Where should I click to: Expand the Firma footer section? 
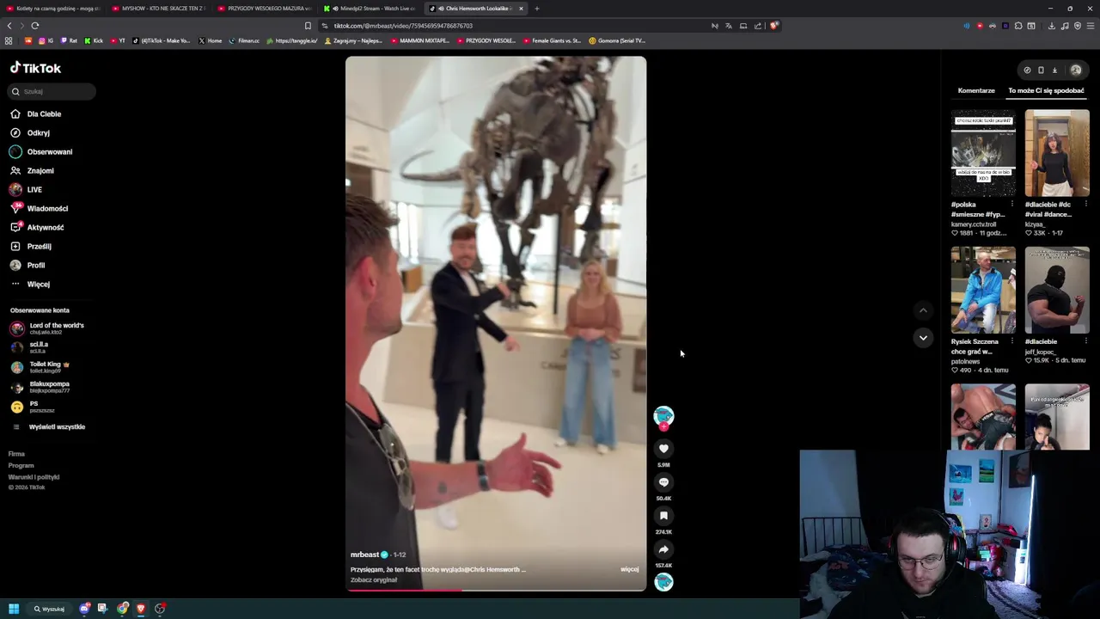pos(17,454)
